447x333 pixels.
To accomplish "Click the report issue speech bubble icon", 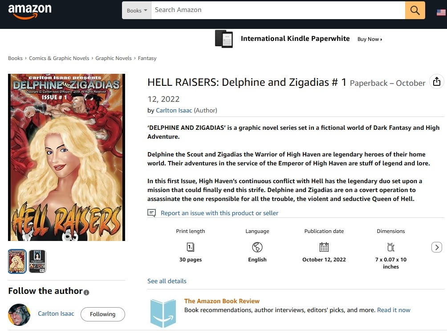I will point(152,213).
